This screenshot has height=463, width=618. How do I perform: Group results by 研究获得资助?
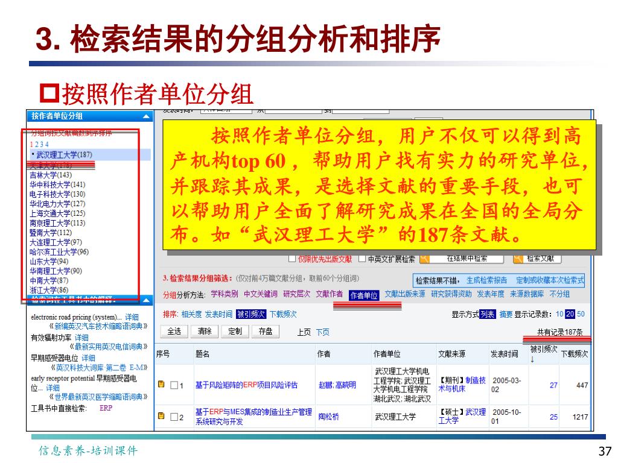tap(451, 294)
